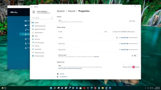
Task: Click in the Find a setting search box
Action: (x=42, y=18)
